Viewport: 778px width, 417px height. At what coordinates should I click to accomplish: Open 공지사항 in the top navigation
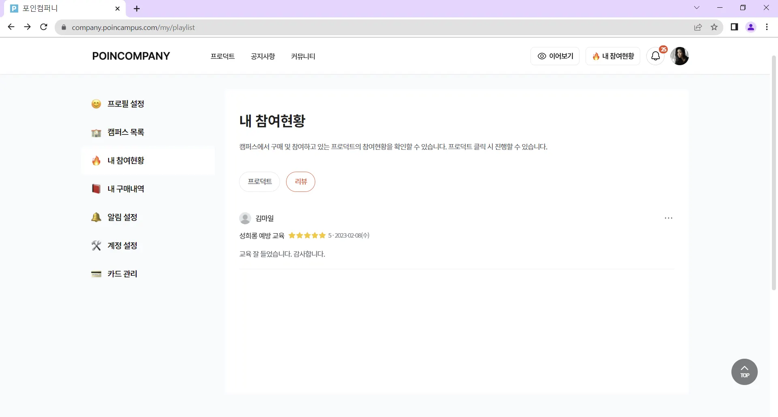[x=263, y=56]
